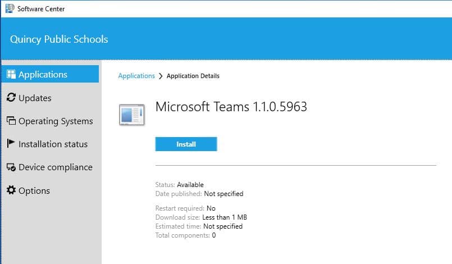Viewport: 452px width, 264px height.
Task: Click the Software Center title bar icon
Action: pyautogui.click(x=8, y=8)
